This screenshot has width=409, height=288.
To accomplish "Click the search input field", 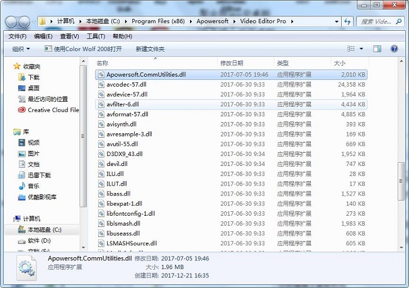I will click(376, 21).
